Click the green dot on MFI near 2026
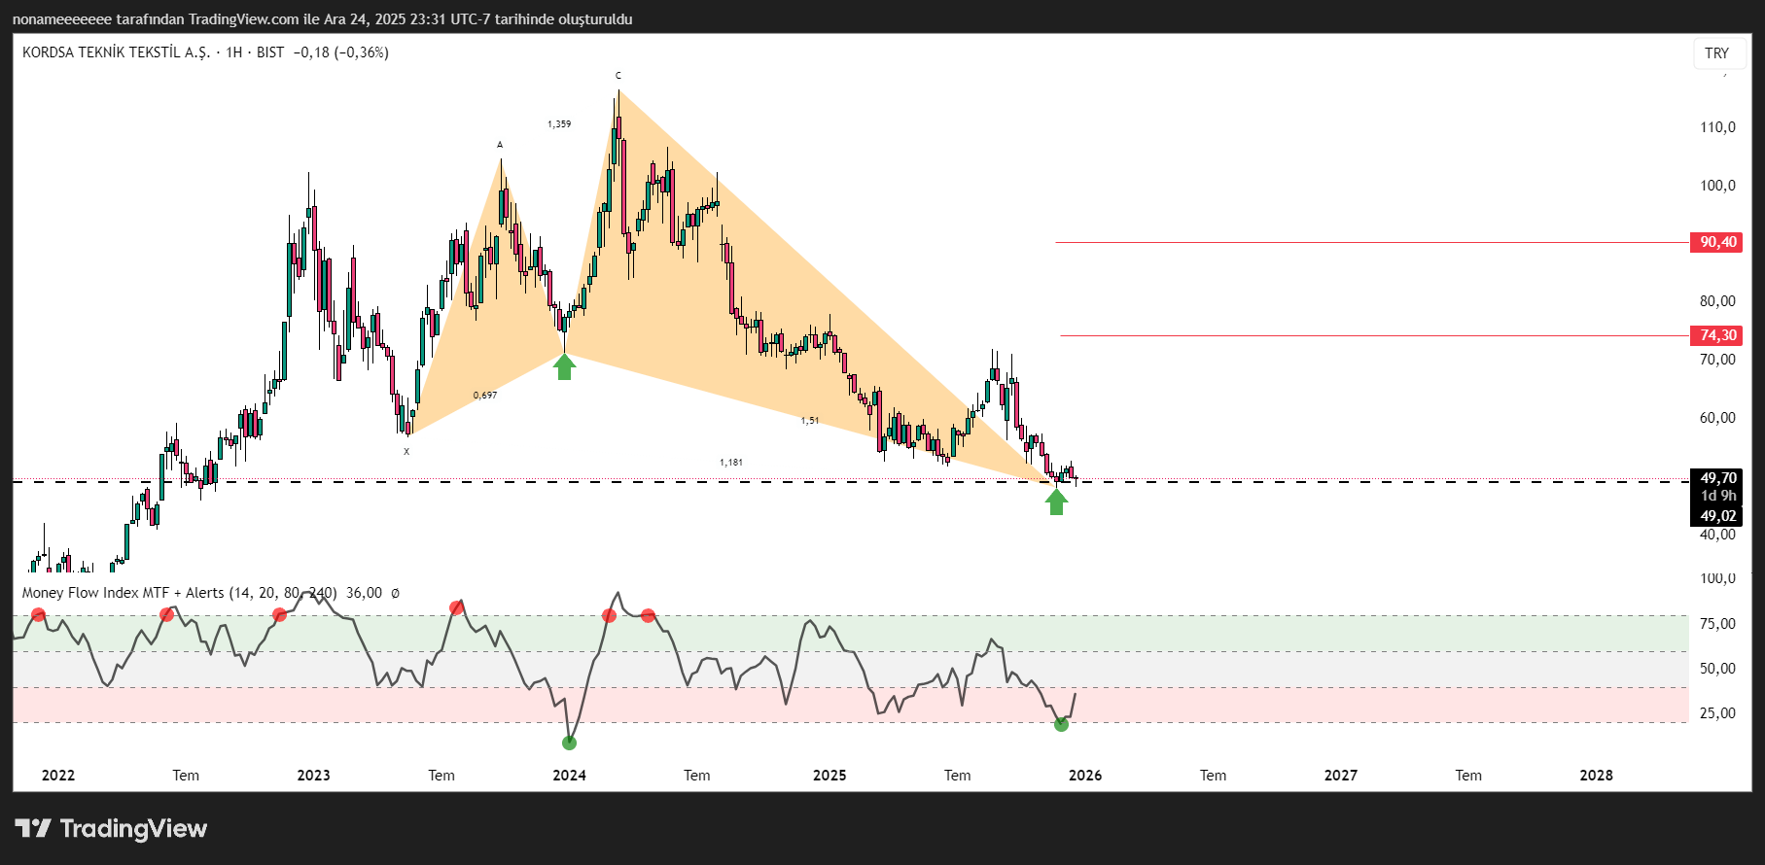This screenshot has width=1765, height=865. [1061, 724]
